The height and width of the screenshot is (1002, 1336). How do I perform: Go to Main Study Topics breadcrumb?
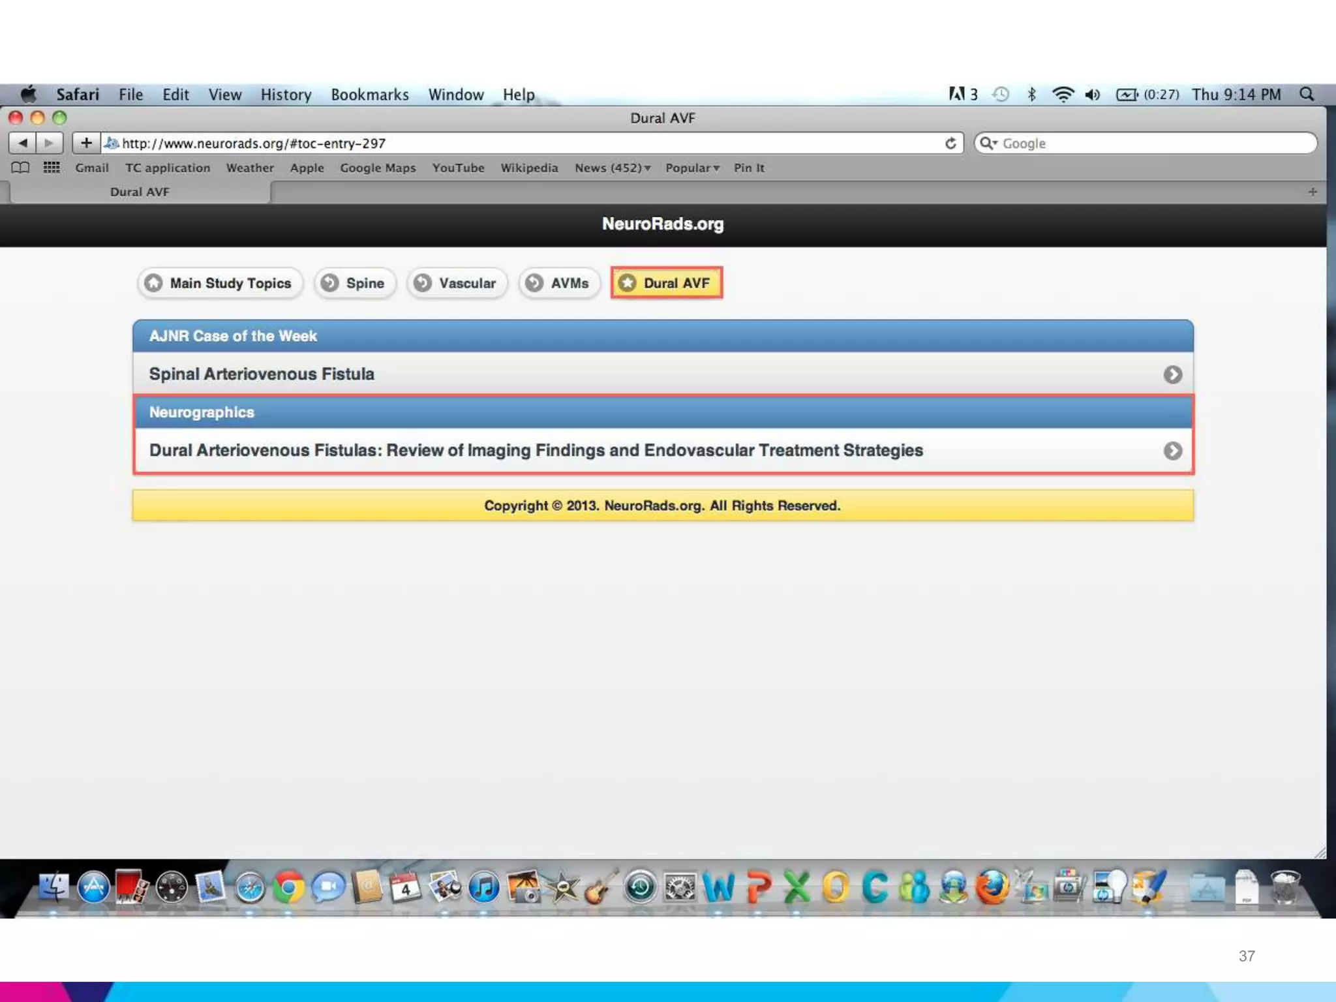point(220,283)
